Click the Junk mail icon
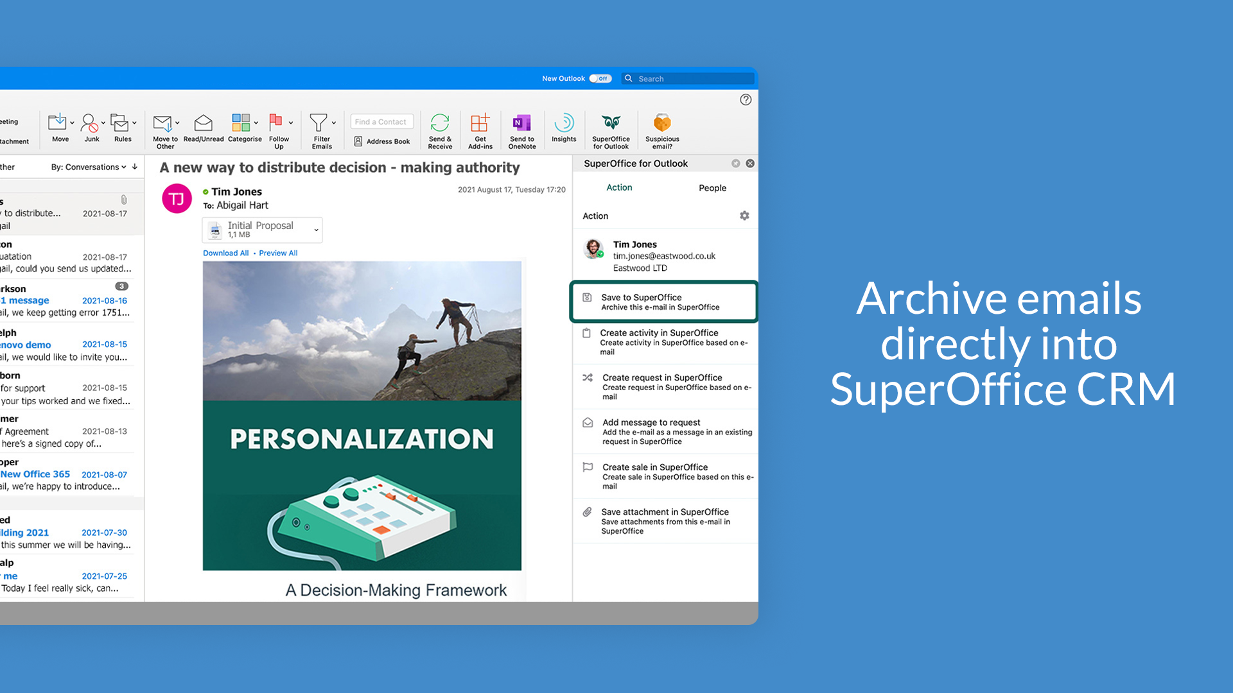Screen dimensions: 1233x693 coord(89,123)
